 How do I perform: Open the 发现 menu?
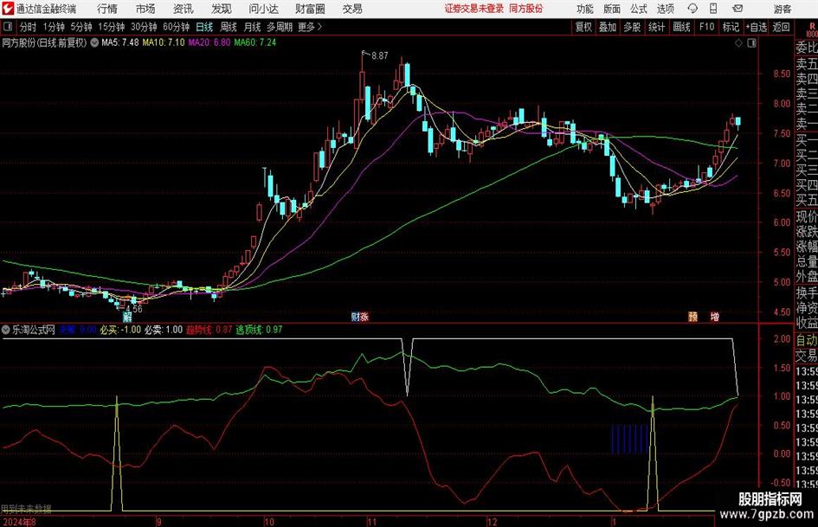(x=222, y=9)
